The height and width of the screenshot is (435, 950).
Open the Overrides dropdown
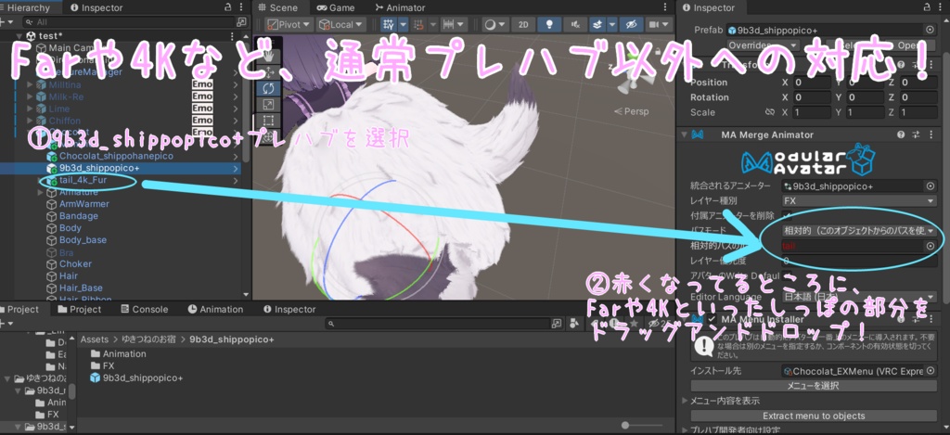[763, 46]
